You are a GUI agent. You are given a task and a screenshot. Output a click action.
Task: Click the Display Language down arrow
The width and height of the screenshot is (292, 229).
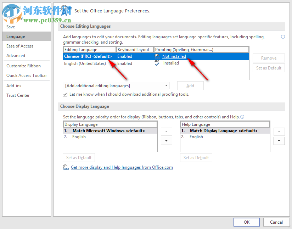point(166,141)
